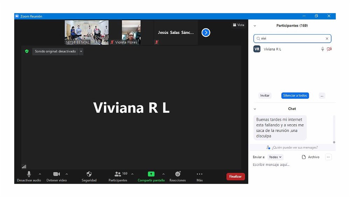The image size is (350, 197).
Task: Click the green encryption shield icon
Action: [27, 51]
